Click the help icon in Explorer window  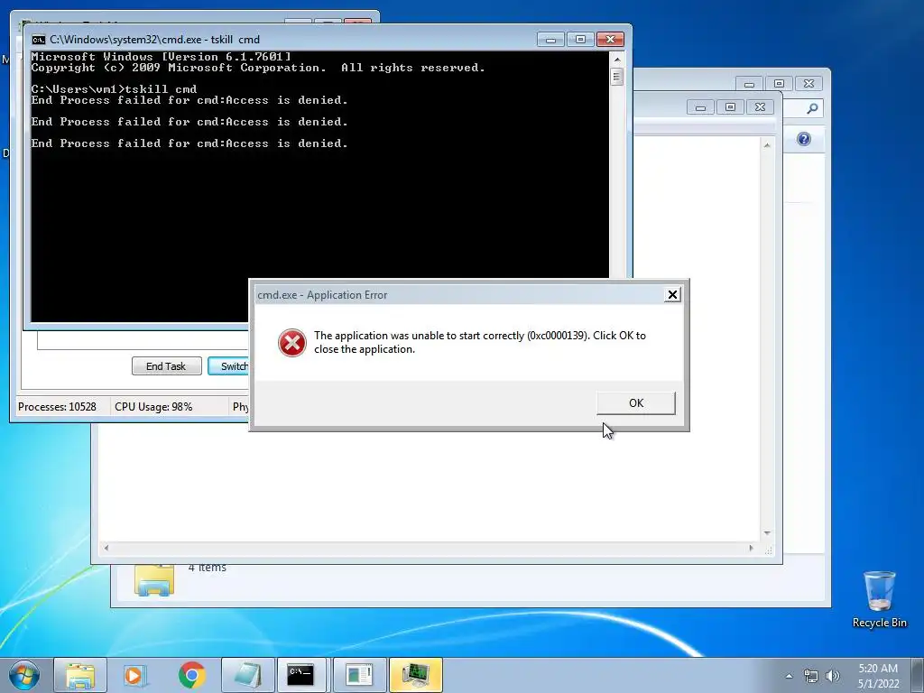[x=804, y=139]
